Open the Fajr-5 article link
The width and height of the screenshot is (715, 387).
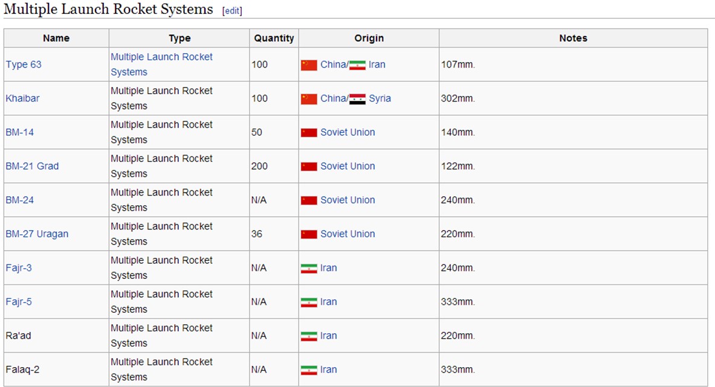coord(19,301)
